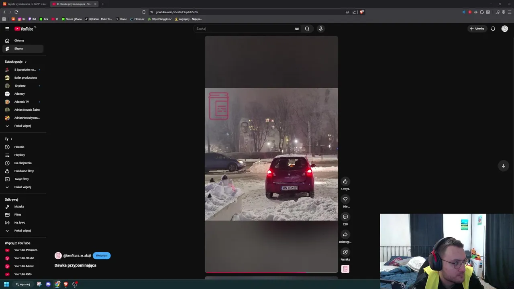Viewport: 514px width, 289px height.
Task: Dislike the Short with thumbs down
Action: [345, 199]
